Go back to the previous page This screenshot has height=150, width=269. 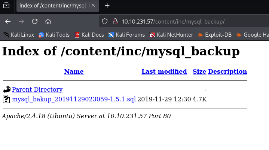tap(8, 21)
